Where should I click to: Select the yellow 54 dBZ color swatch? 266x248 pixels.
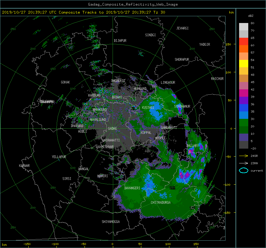(x=244, y=63)
